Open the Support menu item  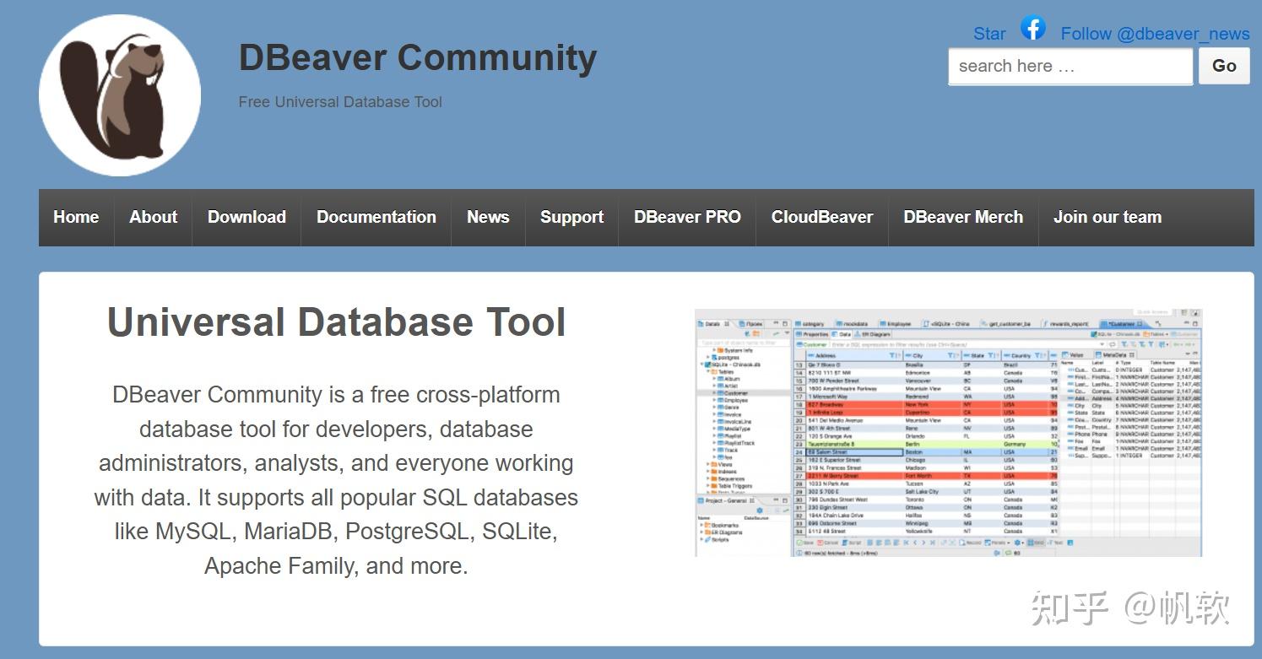click(x=571, y=217)
